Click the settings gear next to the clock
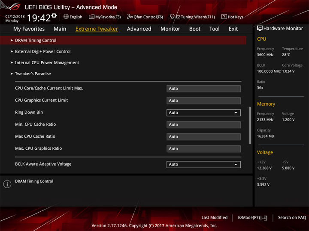 (x=54, y=15)
